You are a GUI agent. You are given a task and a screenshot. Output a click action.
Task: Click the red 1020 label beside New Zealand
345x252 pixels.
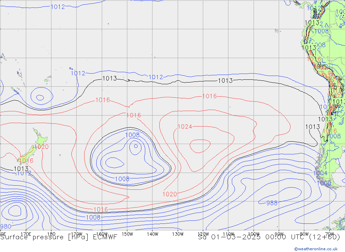[x=41, y=147]
